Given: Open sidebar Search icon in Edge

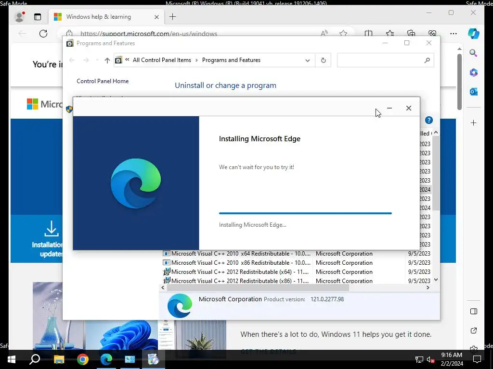Looking at the screenshot, I should pyautogui.click(x=474, y=53).
